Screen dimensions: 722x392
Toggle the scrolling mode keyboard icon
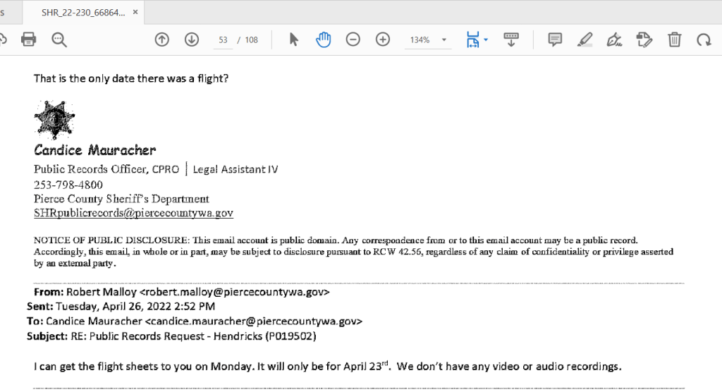(511, 39)
